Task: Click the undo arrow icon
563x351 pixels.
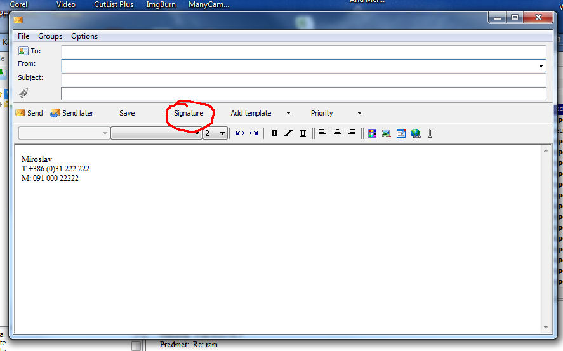Action: tap(239, 133)
